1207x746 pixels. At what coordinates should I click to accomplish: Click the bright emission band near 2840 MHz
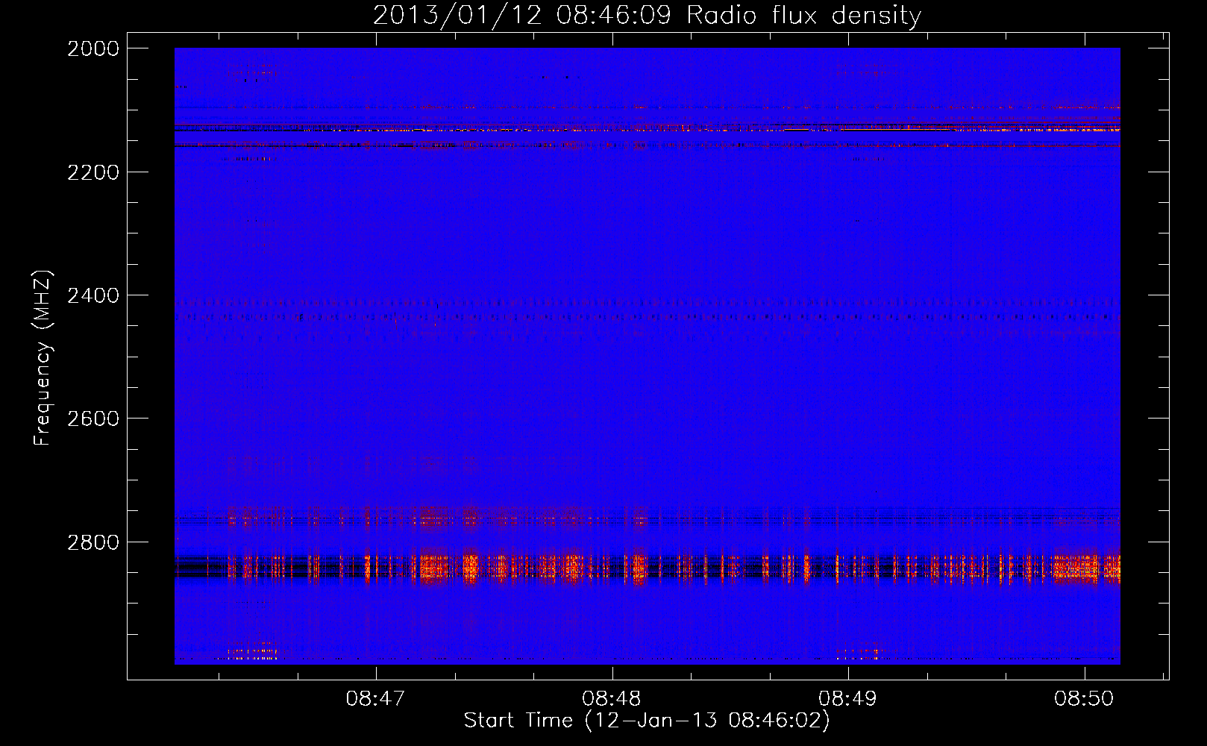(647, 567)
